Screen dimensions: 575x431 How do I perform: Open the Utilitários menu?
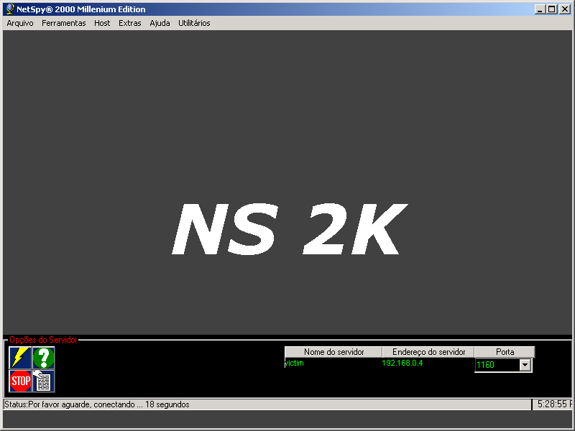click(193, 22)
